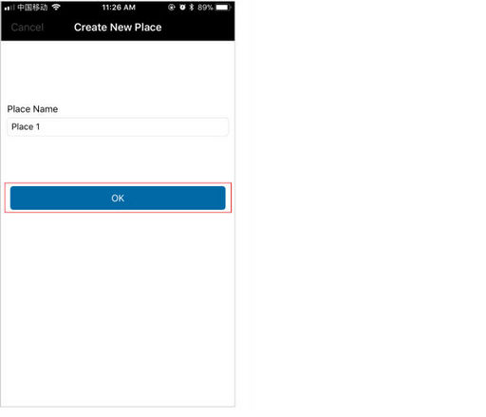Click into the Place Name text field
The image size is (486, 417).
118,127
